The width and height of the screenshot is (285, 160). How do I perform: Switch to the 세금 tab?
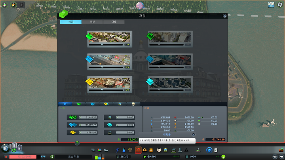(x=71, y=22)
